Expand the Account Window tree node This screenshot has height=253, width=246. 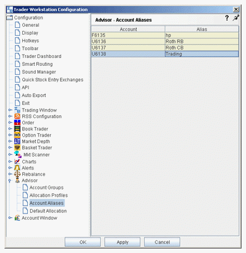pyautogui.click(x=10, y=218)
